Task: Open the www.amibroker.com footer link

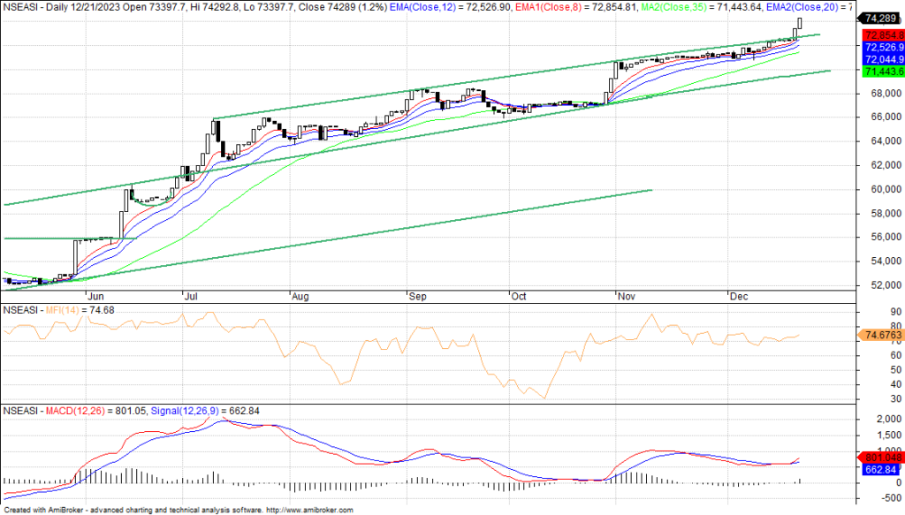Action: tap(309, 510)
